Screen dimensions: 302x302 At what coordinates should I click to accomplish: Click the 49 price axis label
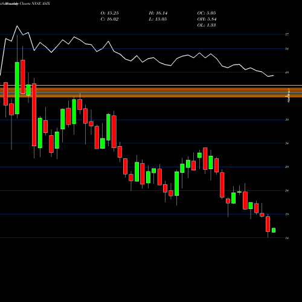[x=287, y=72]
